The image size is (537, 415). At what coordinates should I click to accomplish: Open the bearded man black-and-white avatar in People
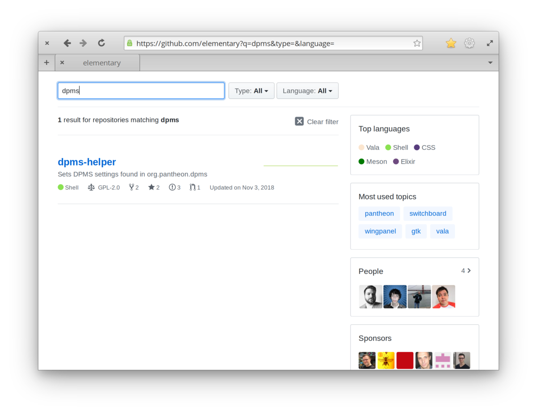tap(371, 297)
